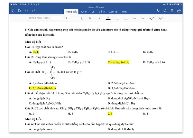Open the share icon
The image size is (193, 138).
point(179,11)
